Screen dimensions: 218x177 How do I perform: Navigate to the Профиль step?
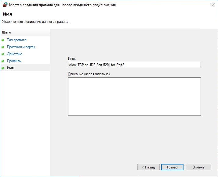coord(14,61)
